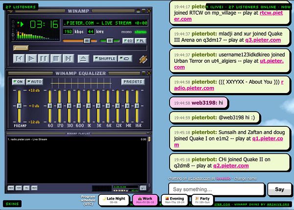
Task: Click the Winamp windowshade mode icon
Action: pyautogui.click(x=144, y=11)
